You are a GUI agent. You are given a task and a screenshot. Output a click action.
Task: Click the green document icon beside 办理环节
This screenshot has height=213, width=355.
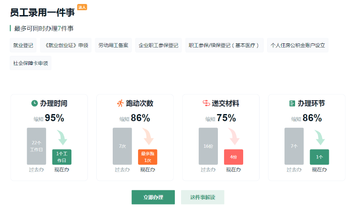(292, 103)
